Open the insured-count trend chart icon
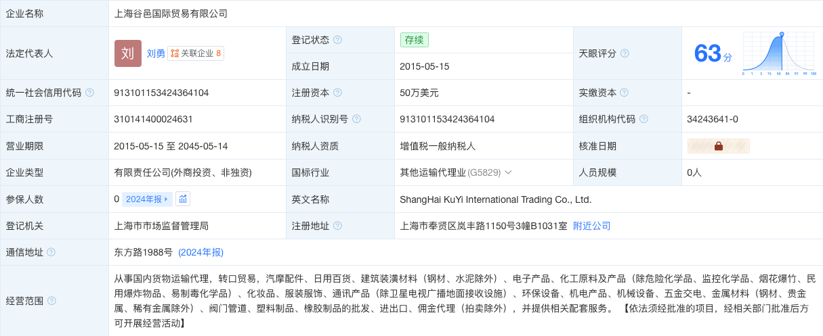The image size is (823, 336). pyautogui.click(x=183, y=199)
